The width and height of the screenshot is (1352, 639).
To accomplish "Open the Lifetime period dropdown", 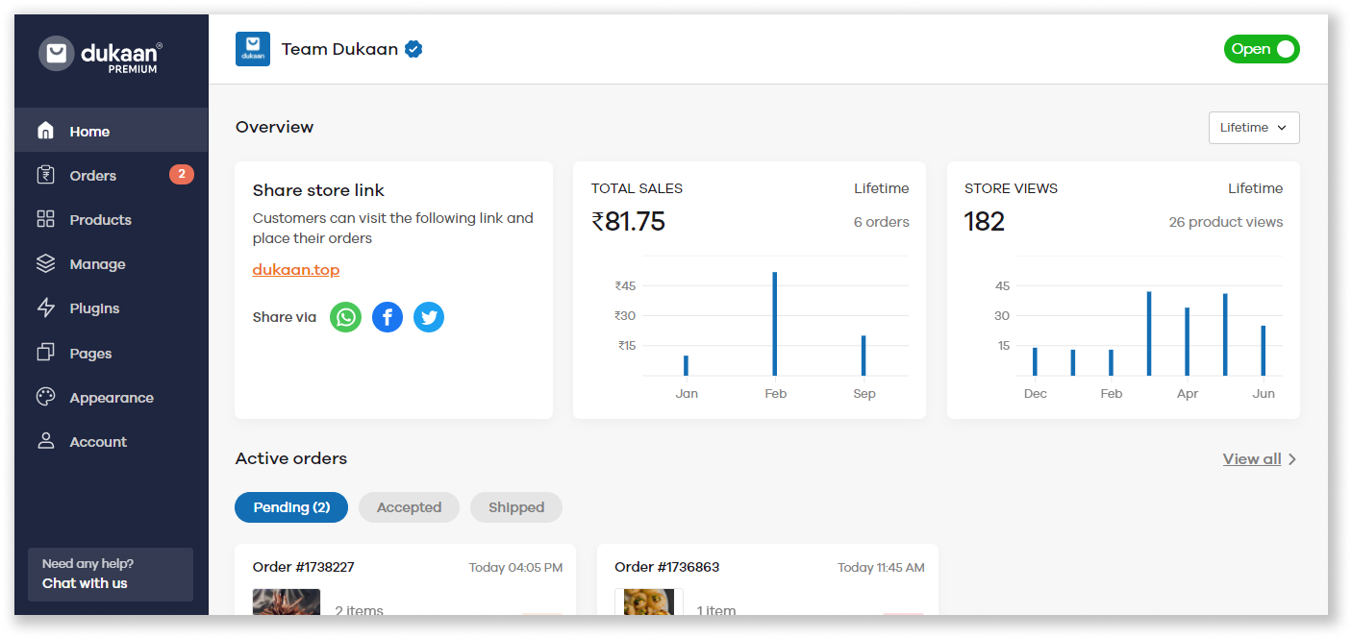I will [x=1254, y=128].
